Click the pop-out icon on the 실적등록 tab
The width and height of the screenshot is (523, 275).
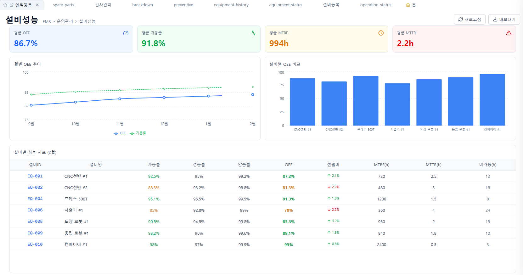tap(12, 5)
